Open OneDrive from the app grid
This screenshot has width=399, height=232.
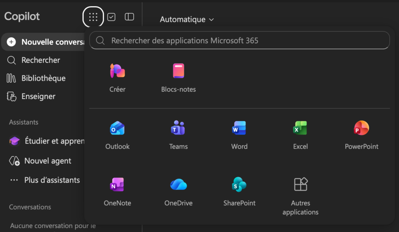[x=178, y=191]
